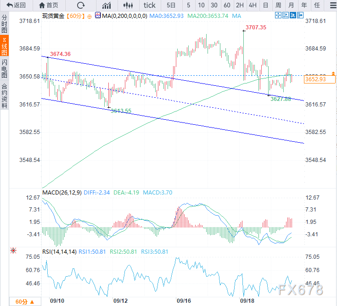Screen dimensions: 337x306
Task: Select the 日 daily timeframe
Action: [265, 6]
